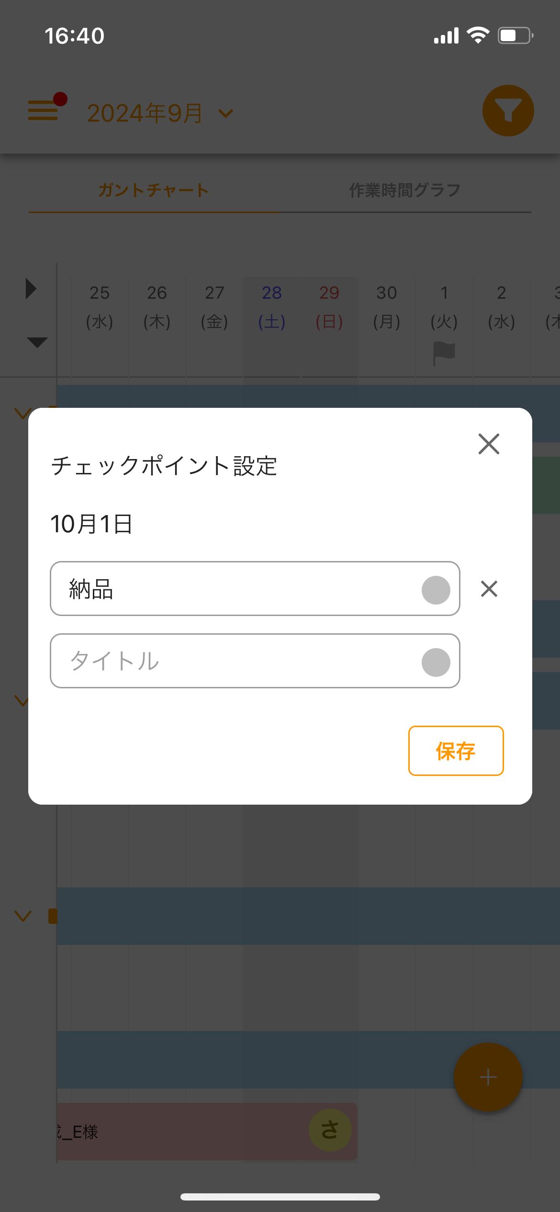560x1212 pixels.
Task: Open the filter options with the funnel icon
Action: [x=508, y=111]
